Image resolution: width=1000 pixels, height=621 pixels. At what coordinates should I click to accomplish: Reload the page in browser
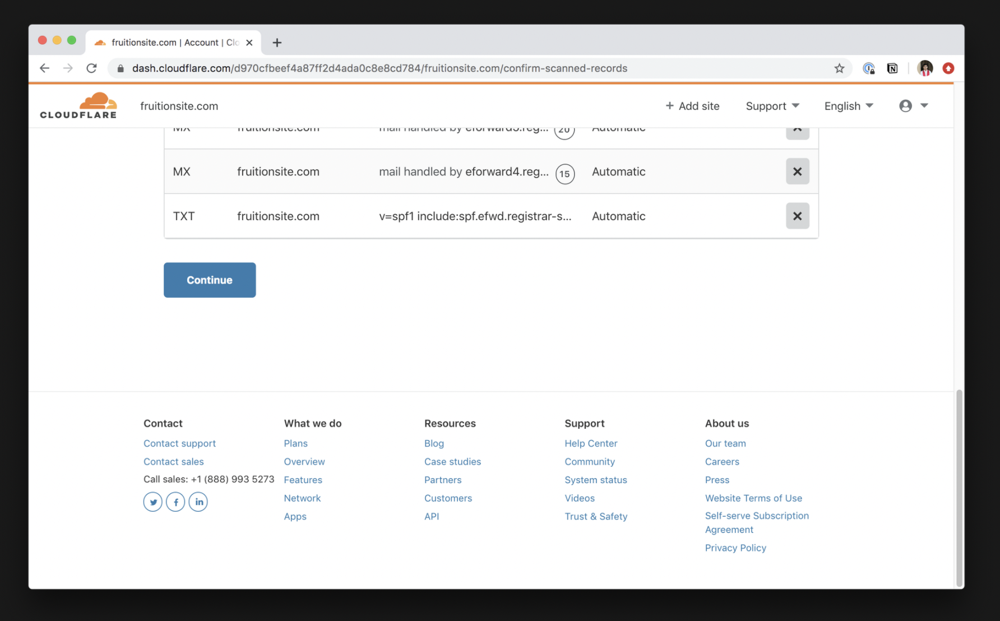pos(92,68)
